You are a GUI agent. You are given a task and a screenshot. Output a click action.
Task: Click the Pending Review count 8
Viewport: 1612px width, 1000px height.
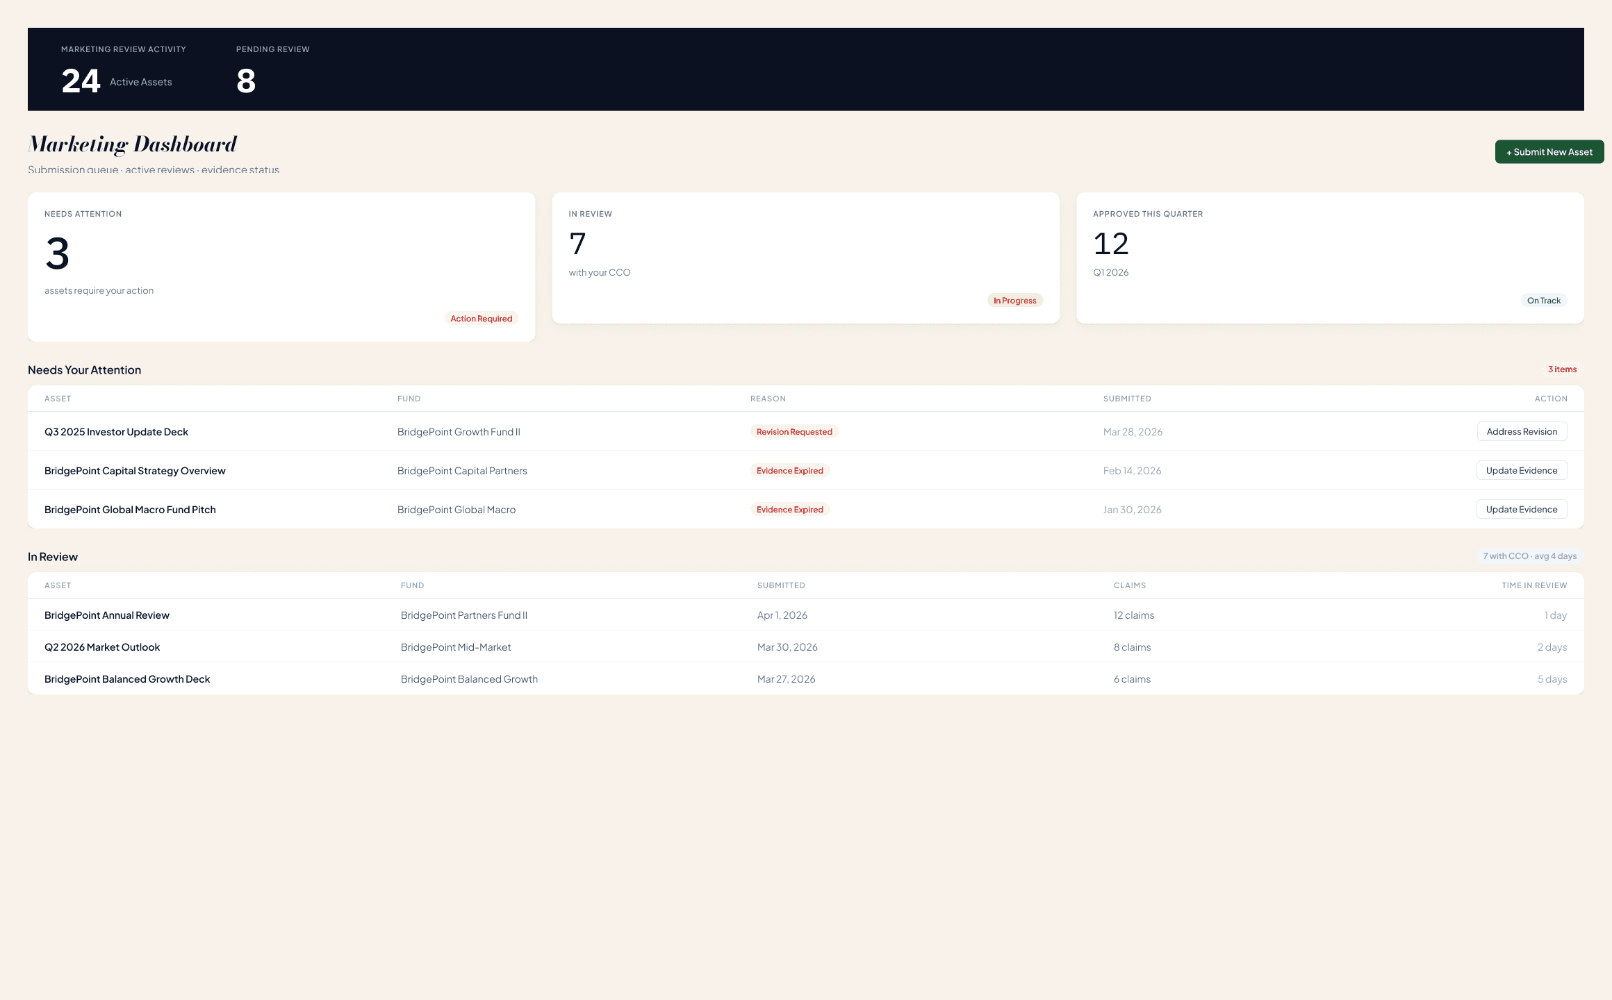[245, 81]
